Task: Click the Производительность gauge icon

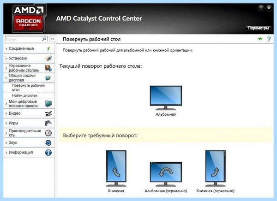Action: (x=48, y=133)
